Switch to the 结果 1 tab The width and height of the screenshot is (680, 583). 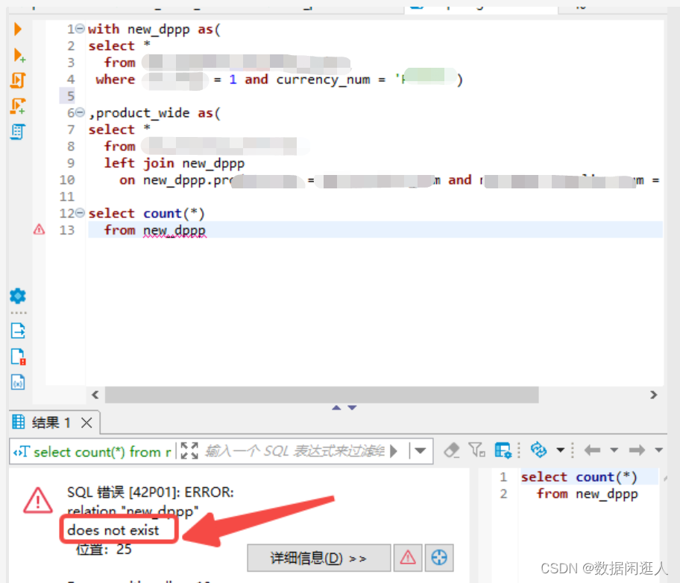(47, 421)
